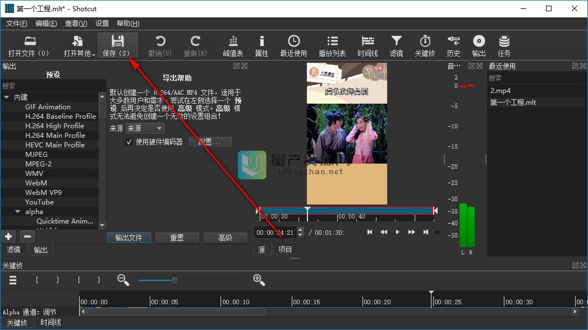
Task: Show the 播放列表 playlist panel
Action: tap(332, 46)
